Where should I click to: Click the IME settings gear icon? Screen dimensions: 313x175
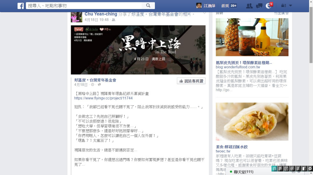pyautogui.click(x=310, y=169)
